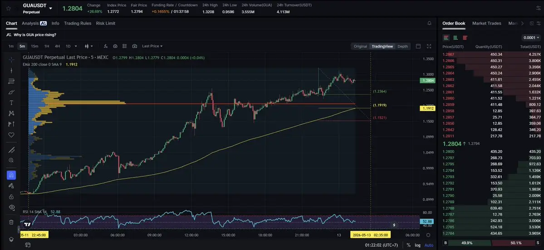Screen dimensions: 544x250
Task: Select the Order Book tab
Action: click(454, 23)
